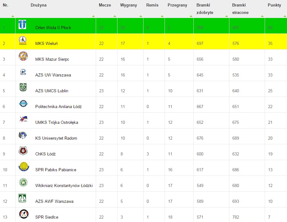Click the AZS UMCS Lublin green logo
287x222 pixels.
point(23,87)
